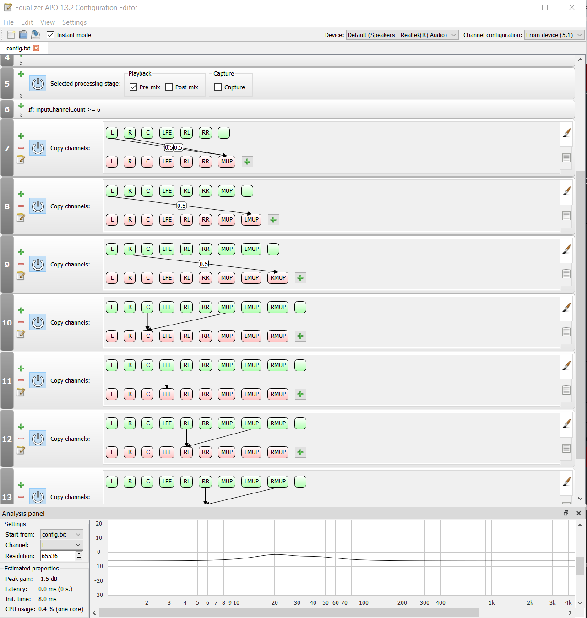587x618 pixels.
Task: Uncheck the Instant mode checkbox
Action: point(50,35)
